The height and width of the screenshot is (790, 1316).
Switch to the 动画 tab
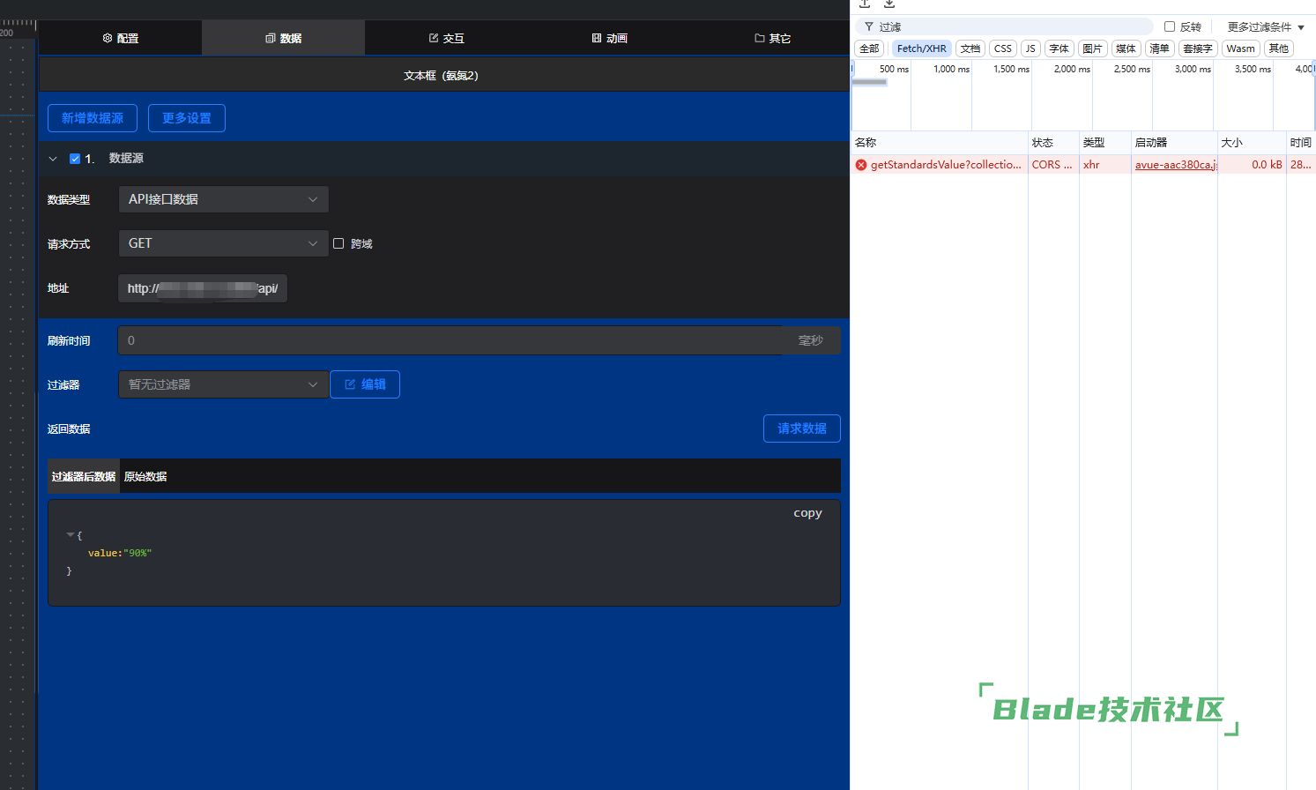point(609,38)
